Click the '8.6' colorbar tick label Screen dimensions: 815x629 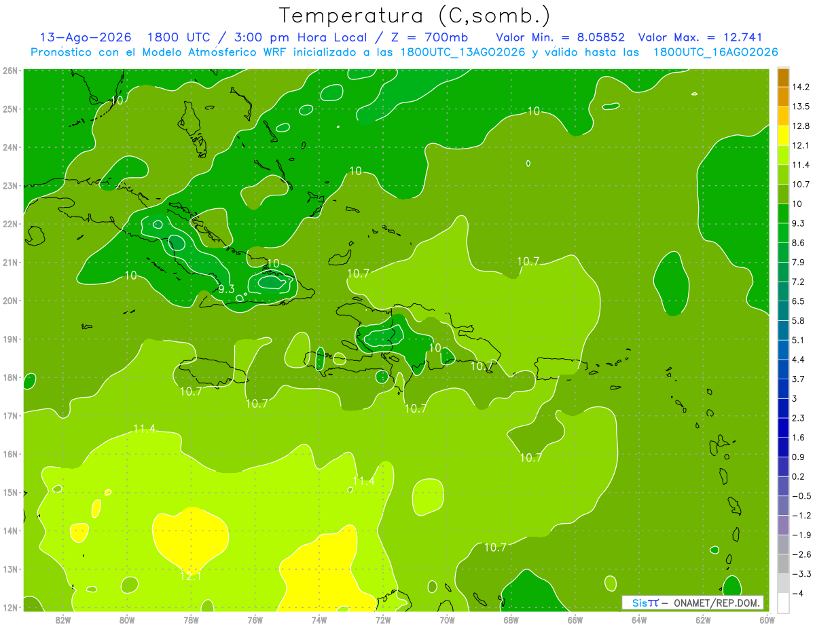(799, 243)
